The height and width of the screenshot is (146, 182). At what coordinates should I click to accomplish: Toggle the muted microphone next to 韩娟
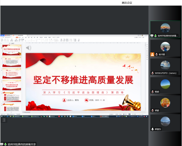pyautogui.click(x=152, y=92)
